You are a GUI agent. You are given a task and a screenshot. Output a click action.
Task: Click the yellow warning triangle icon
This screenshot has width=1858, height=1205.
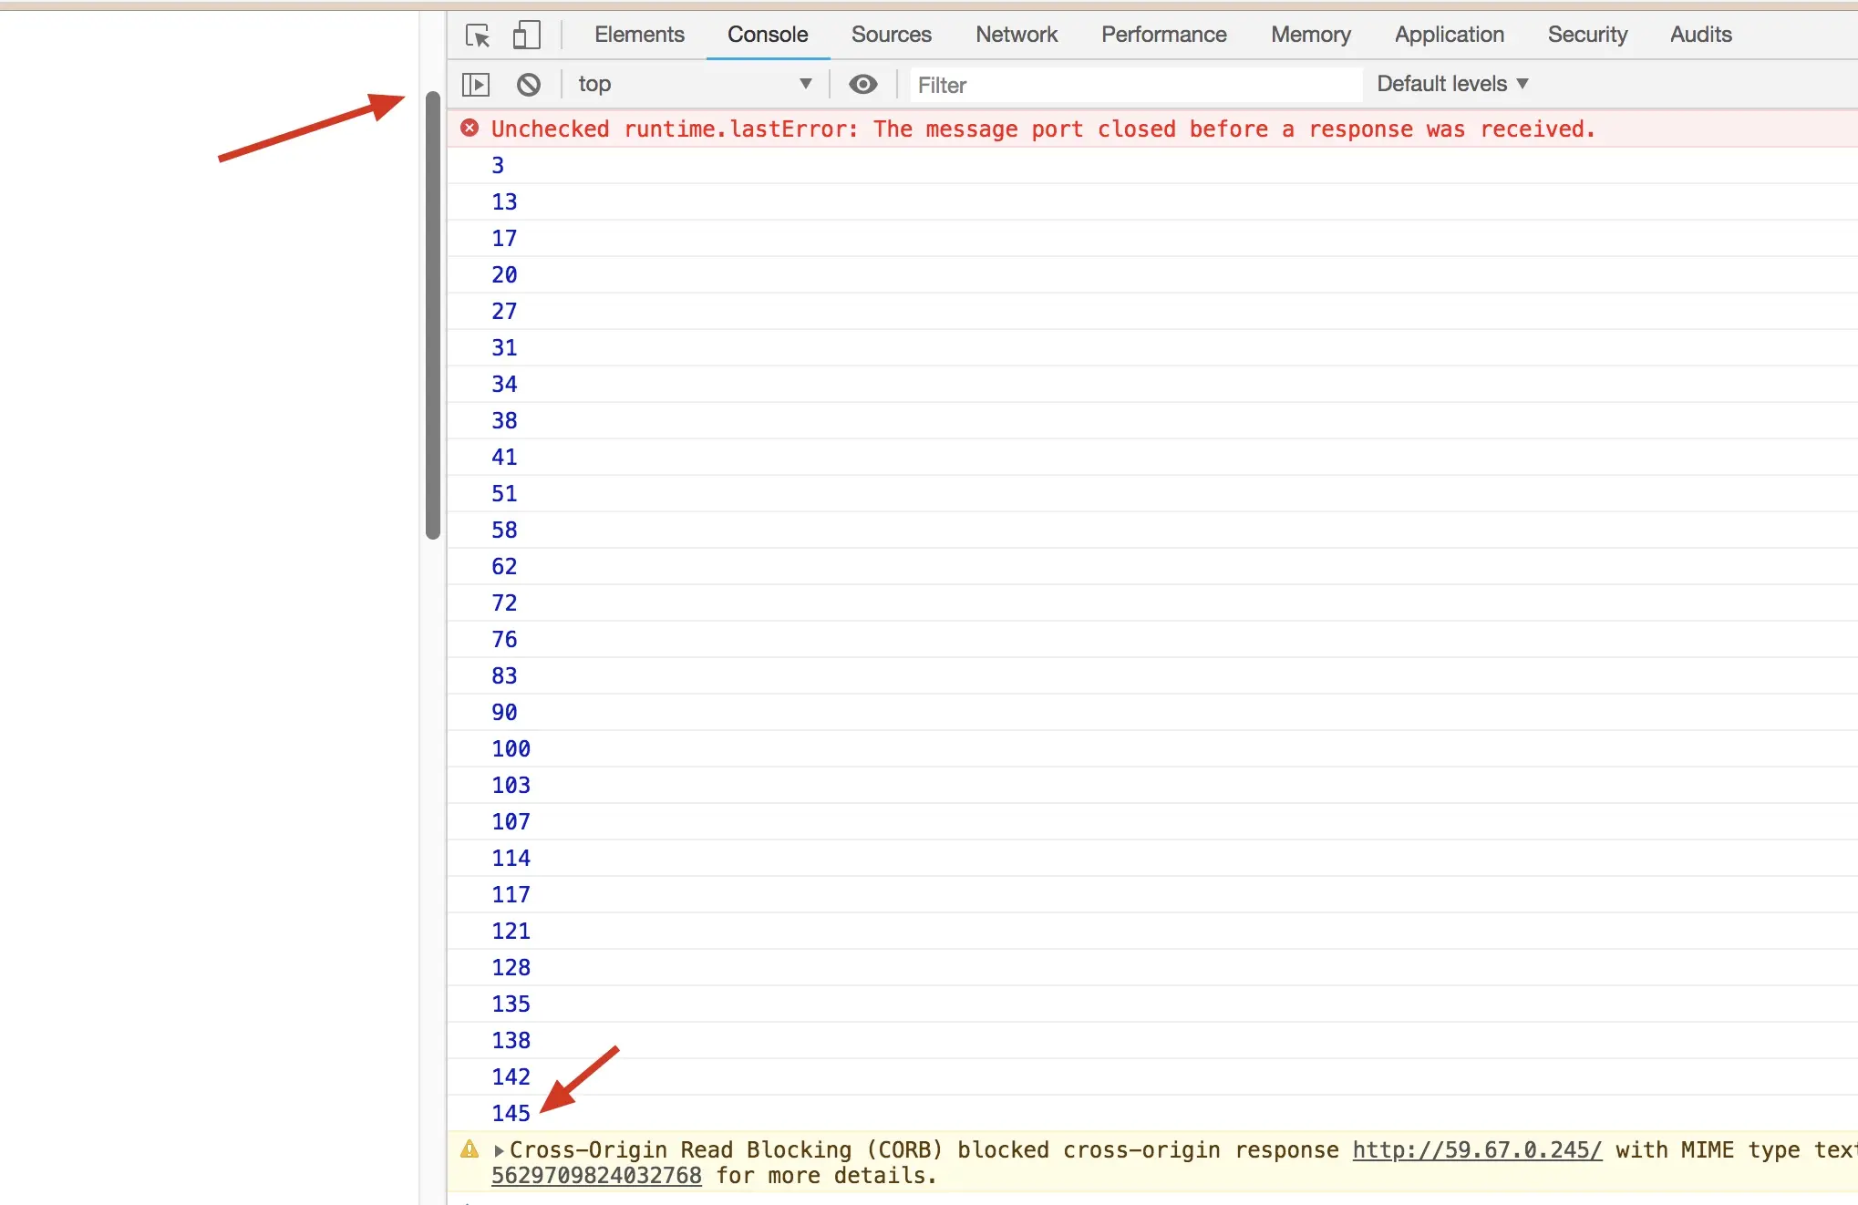(470, 1149)
